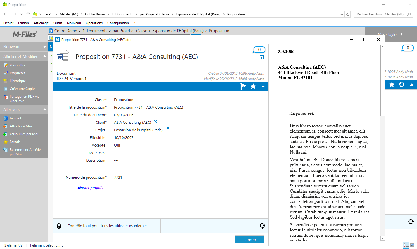Screen dimensions: 417x249
Task: Collapse the metadata header with up arrow
Action: [x=263, y=86]
